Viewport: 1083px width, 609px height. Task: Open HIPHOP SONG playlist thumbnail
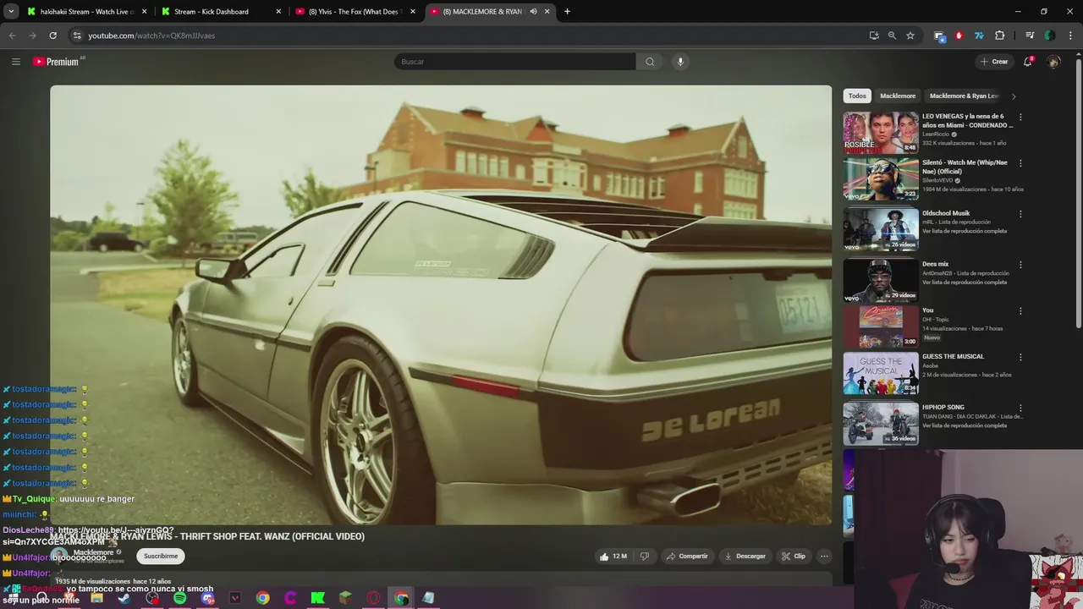coord(881,424)
